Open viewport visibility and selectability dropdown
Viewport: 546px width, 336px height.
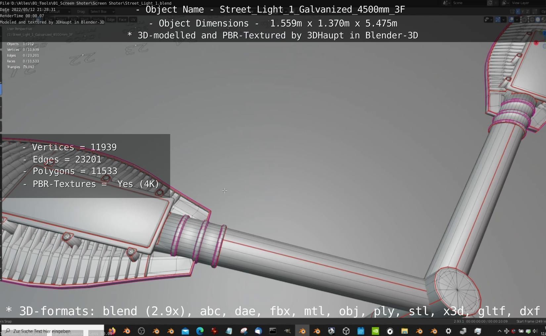[x=488, y=20]
